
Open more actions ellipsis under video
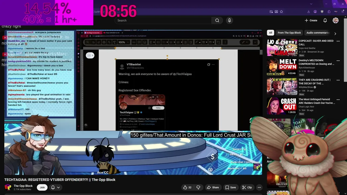pos(259,187)
